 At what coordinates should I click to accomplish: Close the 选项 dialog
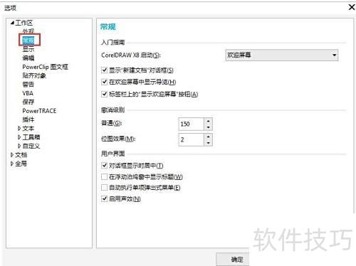[352, 7]
